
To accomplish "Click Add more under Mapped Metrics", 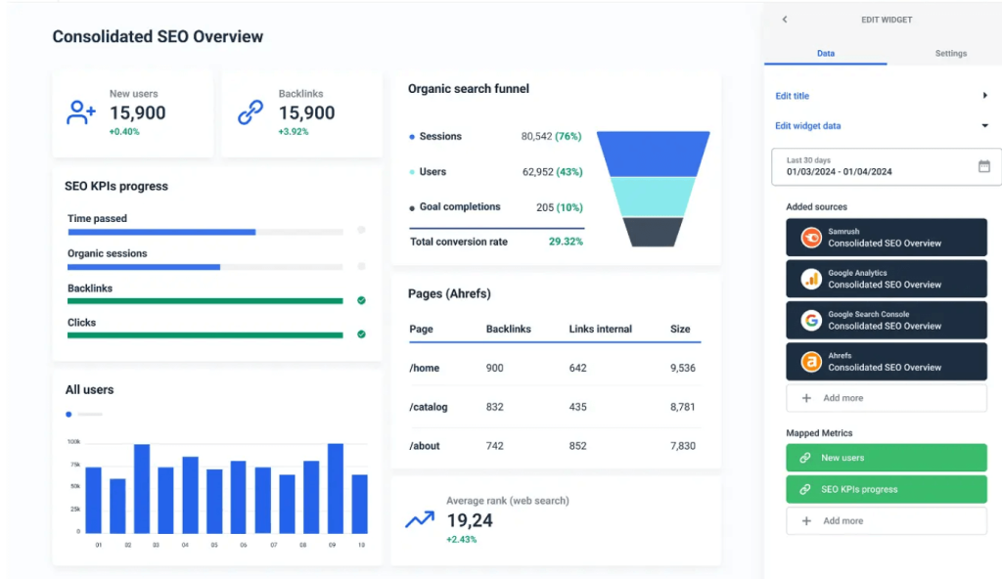I will [887, 521].
